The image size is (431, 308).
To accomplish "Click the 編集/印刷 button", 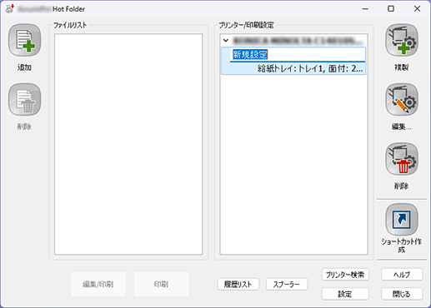I will pyautogui.click(x=98, y=284).
